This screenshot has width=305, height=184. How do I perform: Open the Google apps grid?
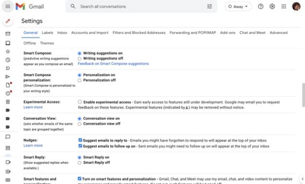coord(284,6)
